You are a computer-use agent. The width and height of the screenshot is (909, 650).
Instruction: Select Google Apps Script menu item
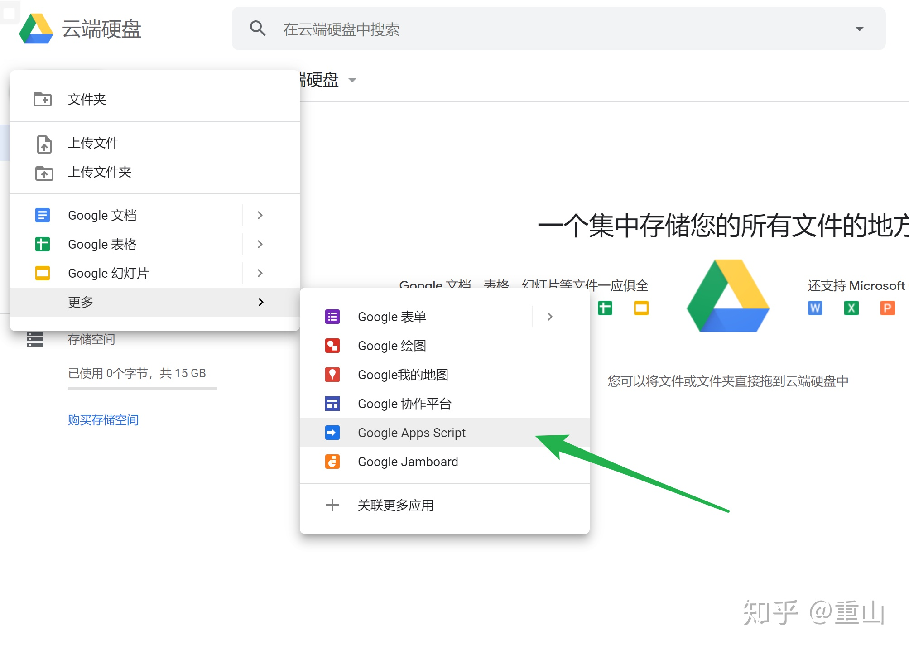[411, 433]
